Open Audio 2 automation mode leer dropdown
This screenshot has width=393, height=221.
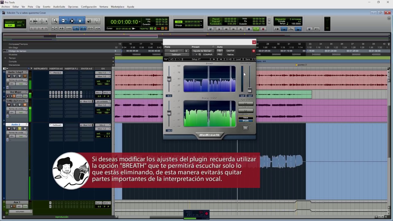21,136
